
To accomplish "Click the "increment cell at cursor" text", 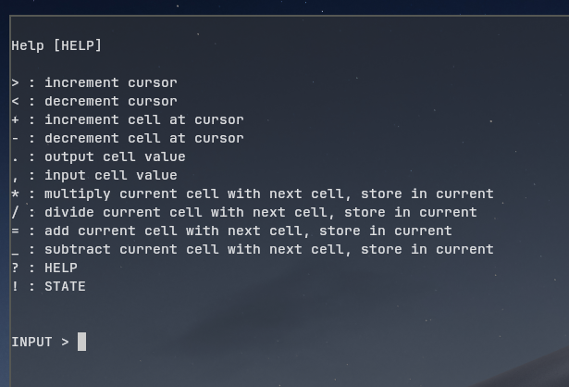I will [143, 119].
